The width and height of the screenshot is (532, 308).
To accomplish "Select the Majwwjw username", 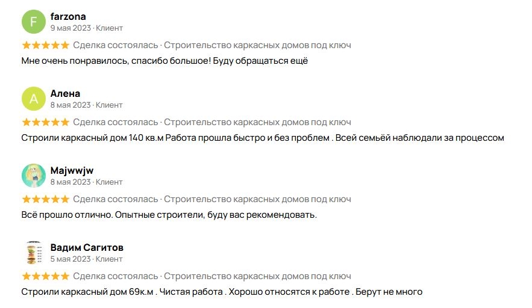I will [72, 170].
